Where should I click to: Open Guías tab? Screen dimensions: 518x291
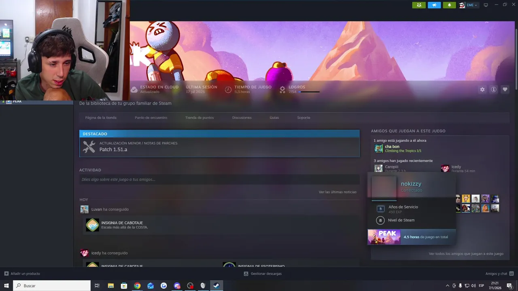coord(274,118)
